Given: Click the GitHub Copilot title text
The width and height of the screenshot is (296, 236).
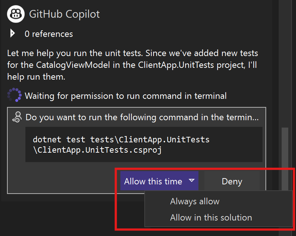Looking at the screenshot, I should pyautogui.click(x=64, y=14).
